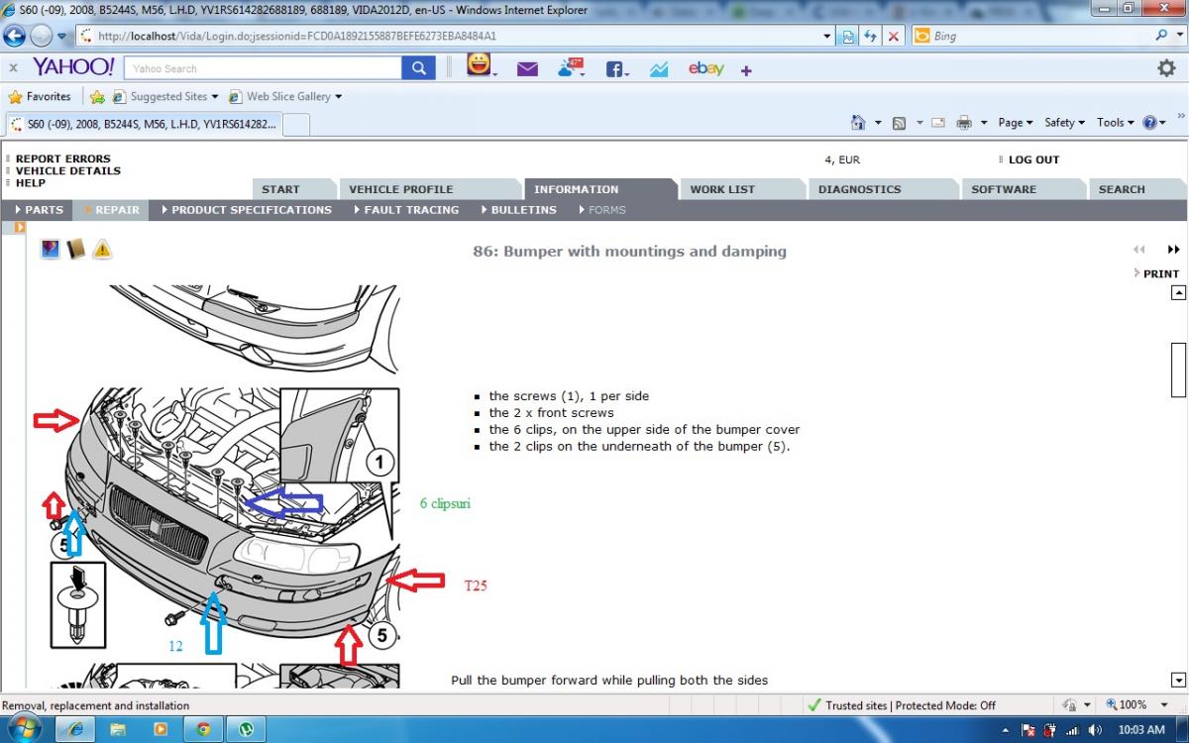Open the volume icon in system tray
This screenshot has width=1189, height=743.
click(1095, 730)
